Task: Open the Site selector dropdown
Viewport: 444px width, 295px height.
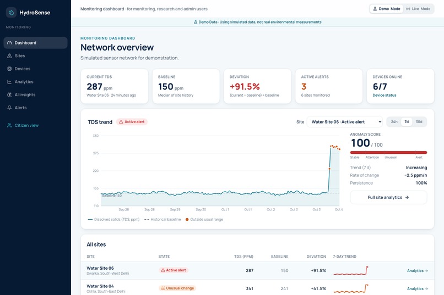Action: [345, 122]
